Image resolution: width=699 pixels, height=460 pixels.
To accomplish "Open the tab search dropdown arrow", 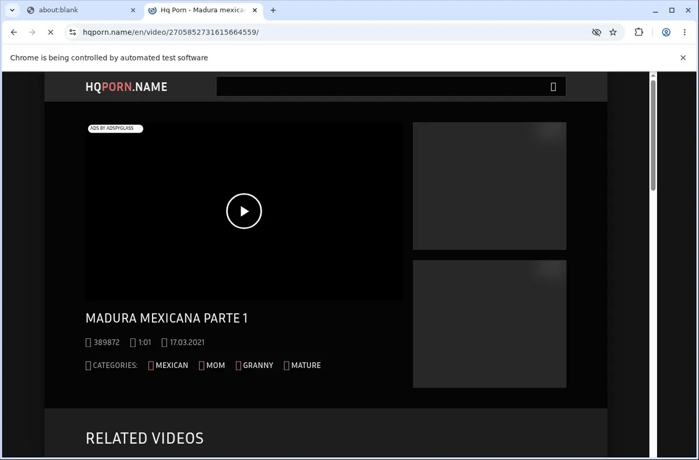I will (x=12, y=10).
